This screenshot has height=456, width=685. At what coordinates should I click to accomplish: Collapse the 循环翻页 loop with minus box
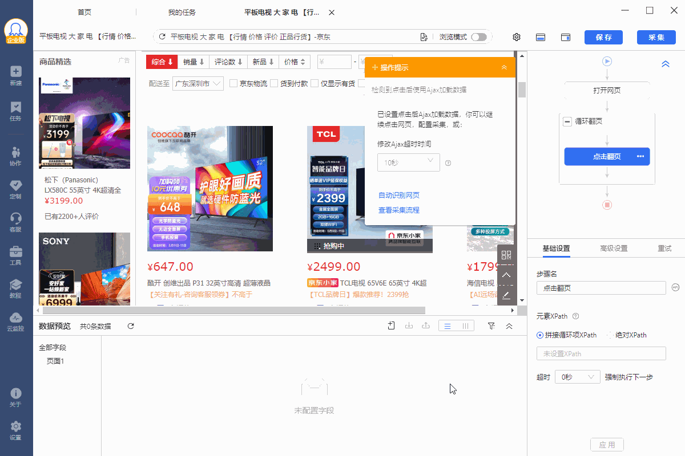(x=567, y=121)
